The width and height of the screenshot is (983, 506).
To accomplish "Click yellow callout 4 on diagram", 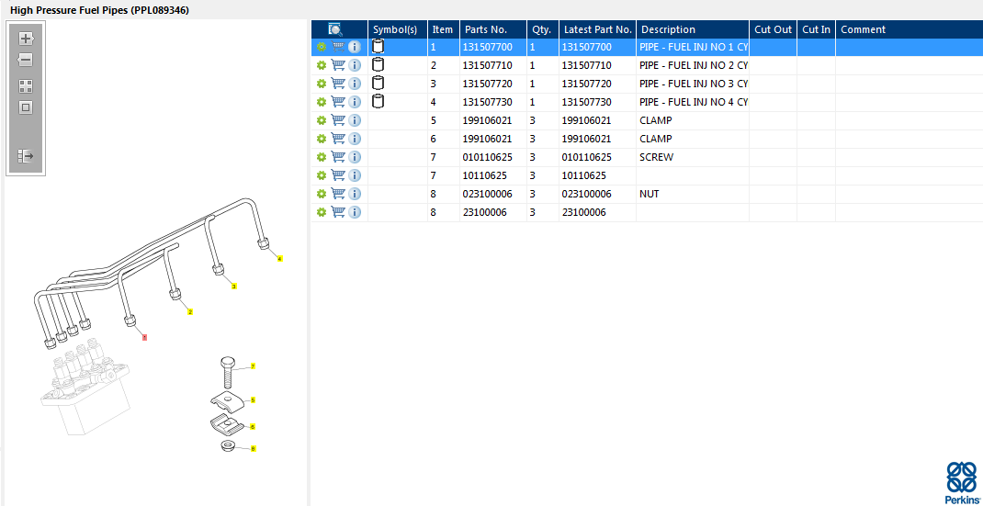I will point(279,259).
